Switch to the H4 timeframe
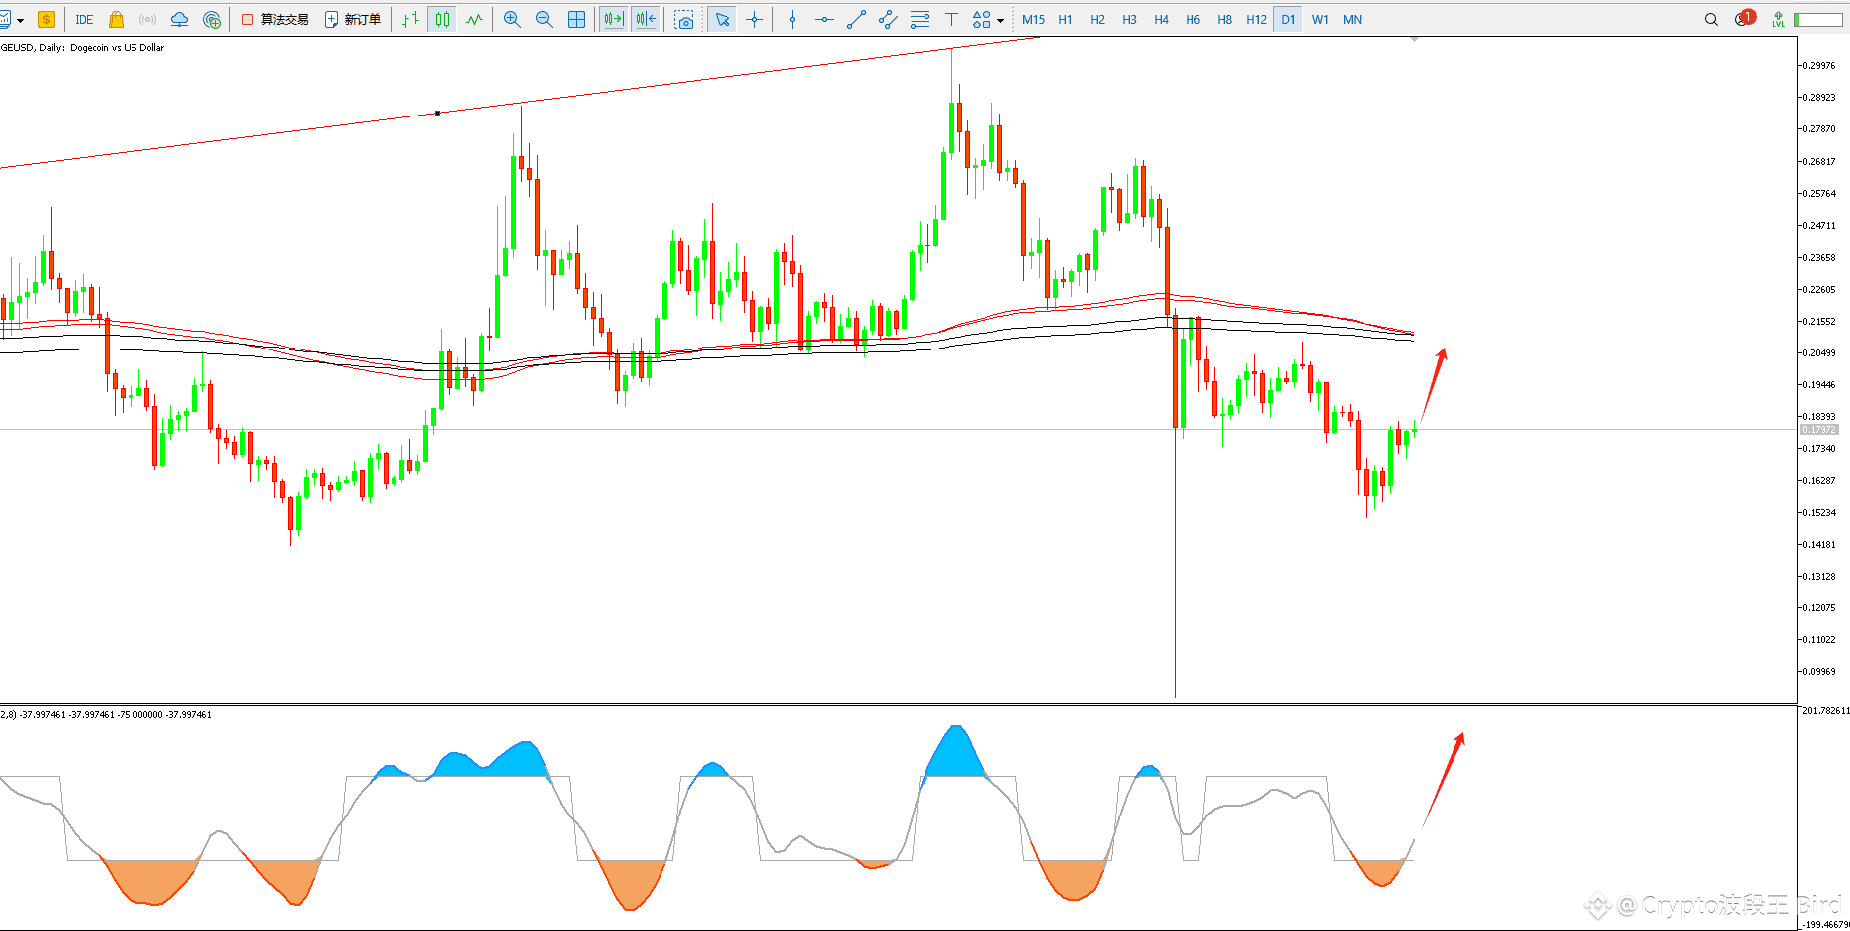 [x=1161, y=19]
